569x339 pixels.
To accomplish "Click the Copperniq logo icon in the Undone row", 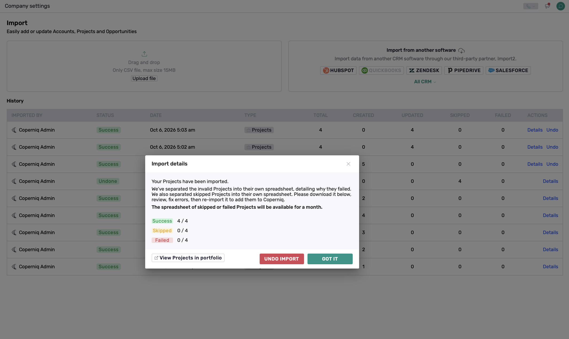I will click(x=14, y=181).
